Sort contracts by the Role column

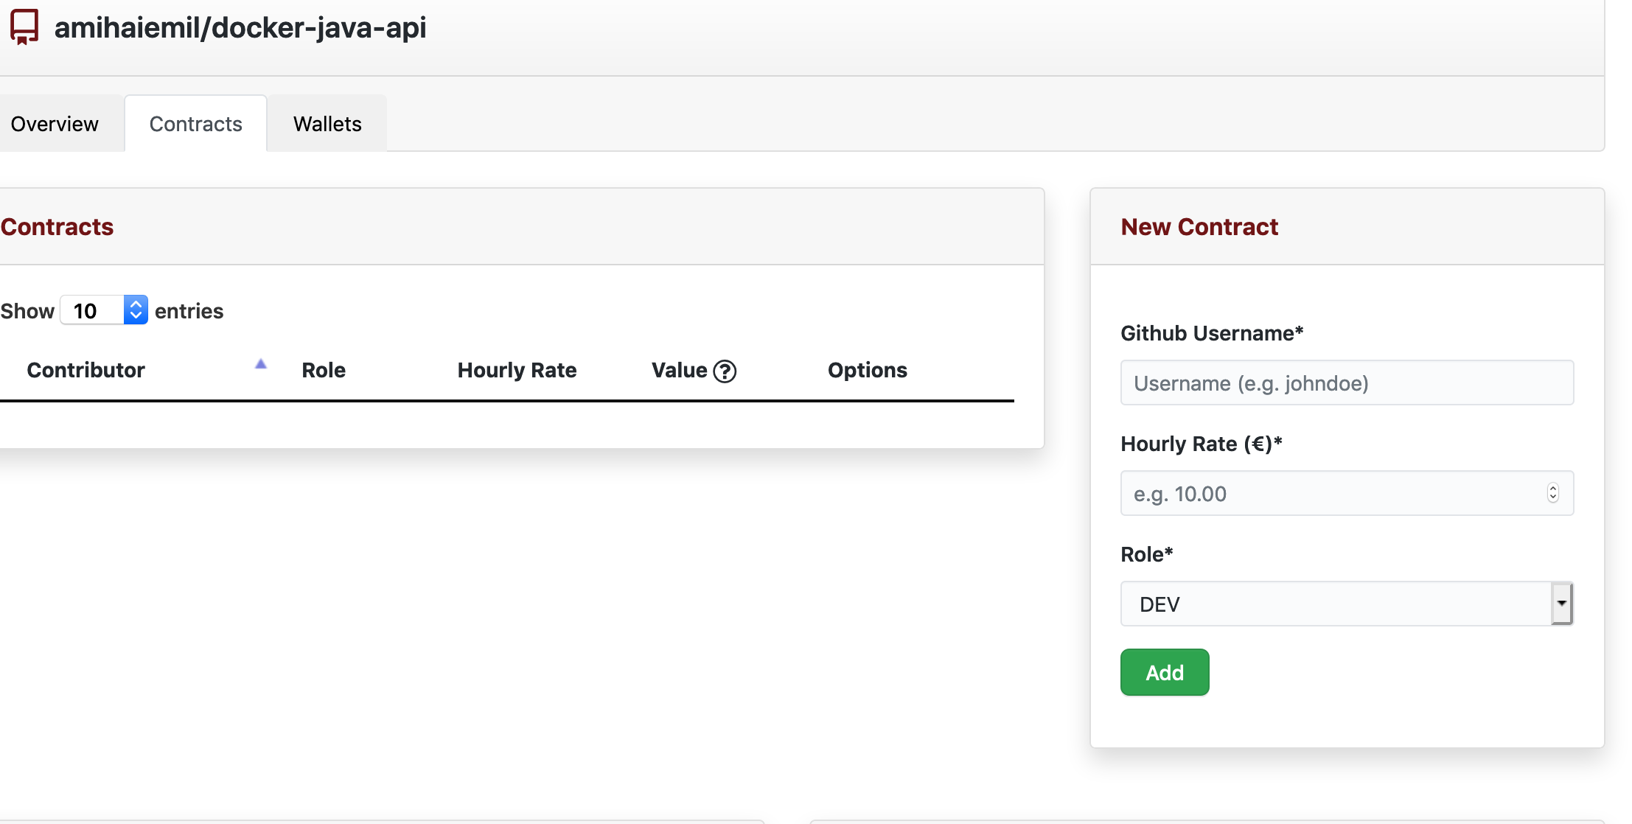(x=324, y=370)
